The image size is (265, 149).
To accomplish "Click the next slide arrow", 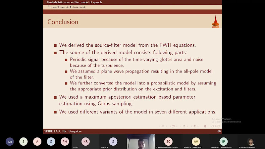I will [x=166, y=126].
